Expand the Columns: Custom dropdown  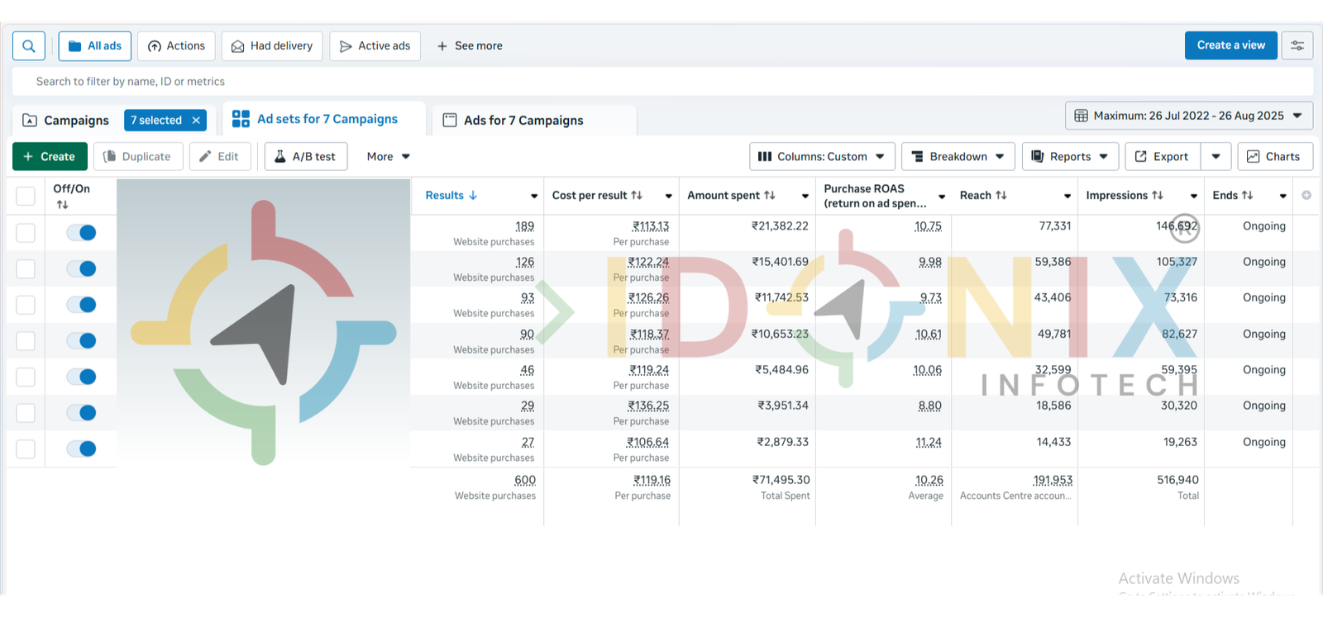coord(821,157)
